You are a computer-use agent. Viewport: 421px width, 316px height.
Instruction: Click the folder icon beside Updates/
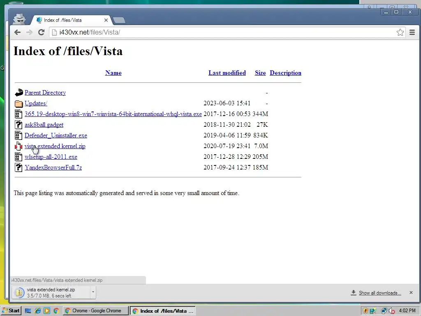coord(19,103)
